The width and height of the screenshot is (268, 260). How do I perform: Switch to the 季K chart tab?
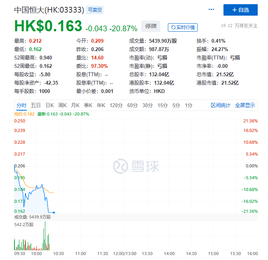click(x=88, y=105)
